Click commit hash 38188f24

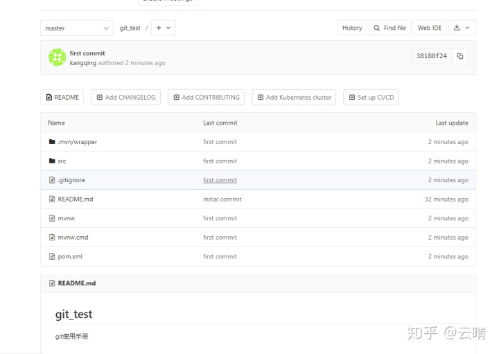pos(432,56)
